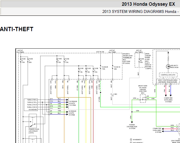180x143 pixels.
Task: Click COMPUTER DATA LINES SYSTEM under PNK 29 wire
Action: tap(168, 100)
